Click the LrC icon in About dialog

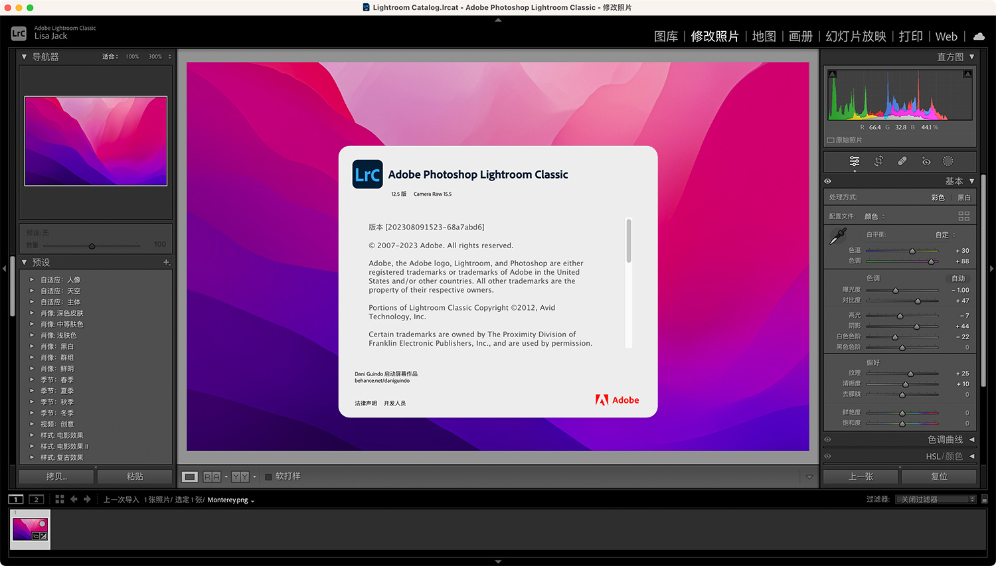click(367, 174)
